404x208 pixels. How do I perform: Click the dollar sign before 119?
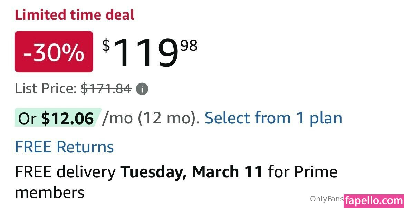(x=106, y=46)
